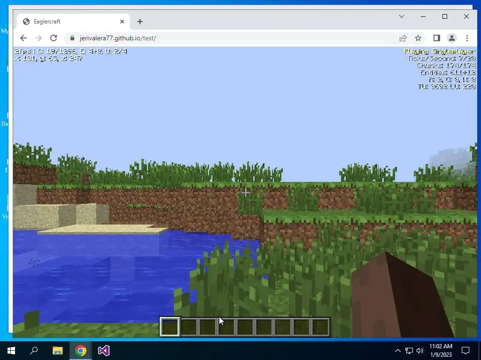Screen dimensions: 481x360
Task: Maximize the Chrome window
Action: 445,16
